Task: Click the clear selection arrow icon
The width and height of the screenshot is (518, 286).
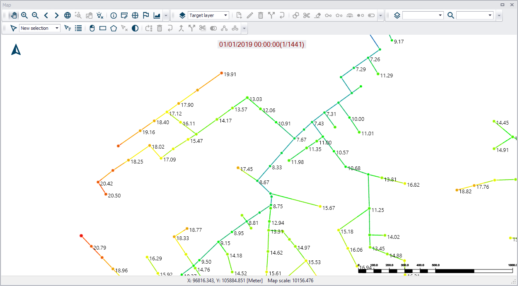Action: (x=124, y=28)
